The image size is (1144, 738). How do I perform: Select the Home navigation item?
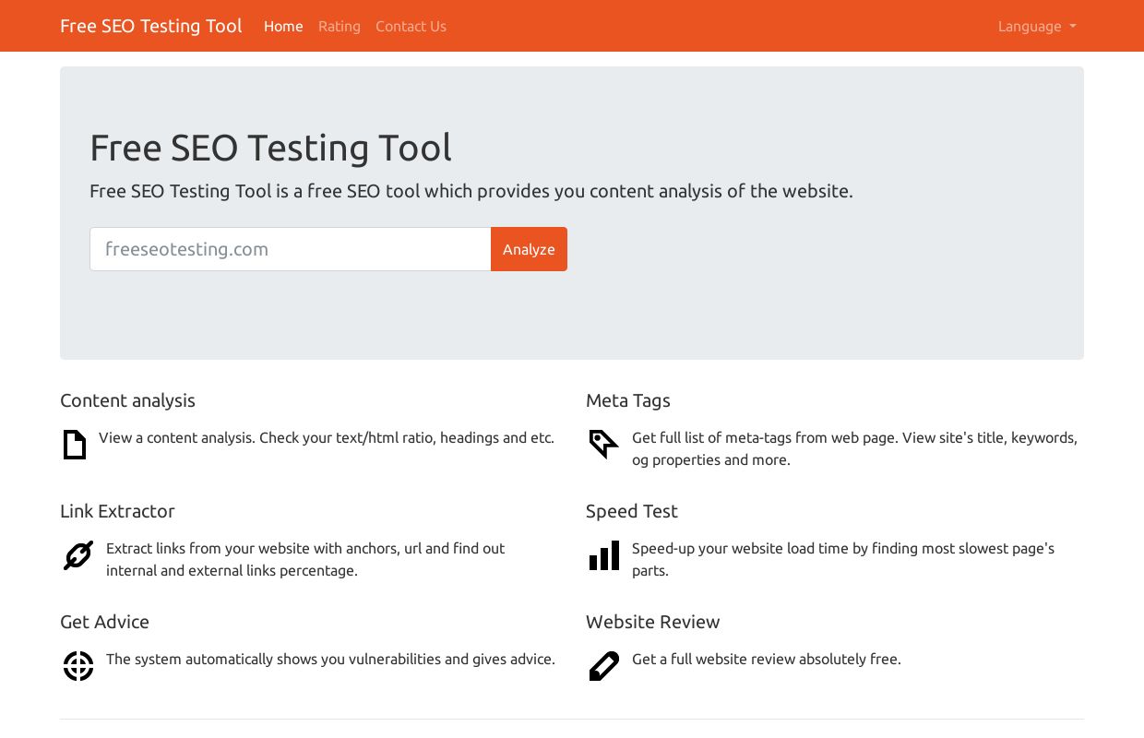283,26
